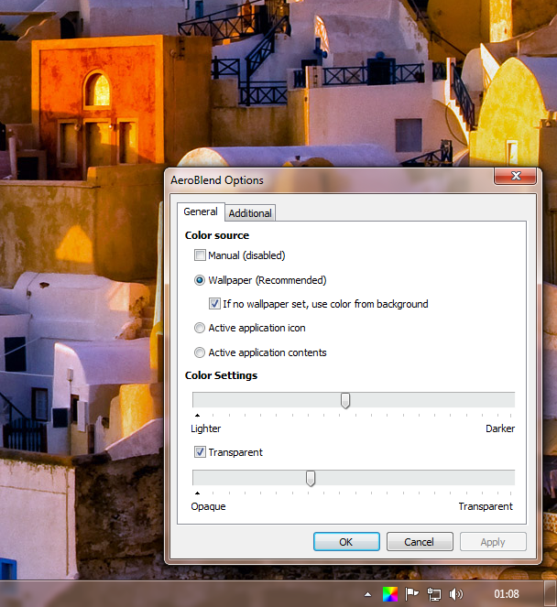Click the Opaque/Transparent slider handle
557x607 pixels.
pos(311,478)
